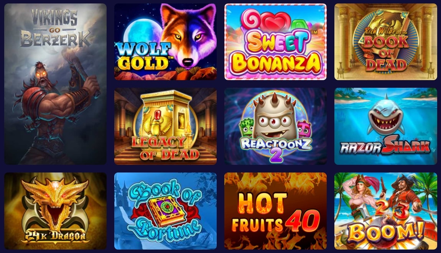Open the Book of Fortune game
The width and height of the screenshot is (441, 253).
(x=165, y=211)
